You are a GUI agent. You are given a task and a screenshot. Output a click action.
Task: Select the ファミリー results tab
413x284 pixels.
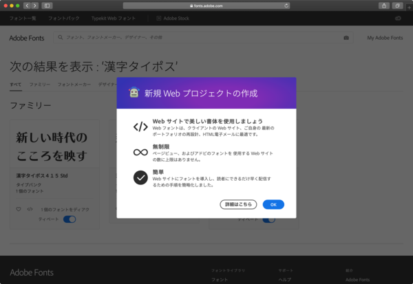[x=39, y=85]
